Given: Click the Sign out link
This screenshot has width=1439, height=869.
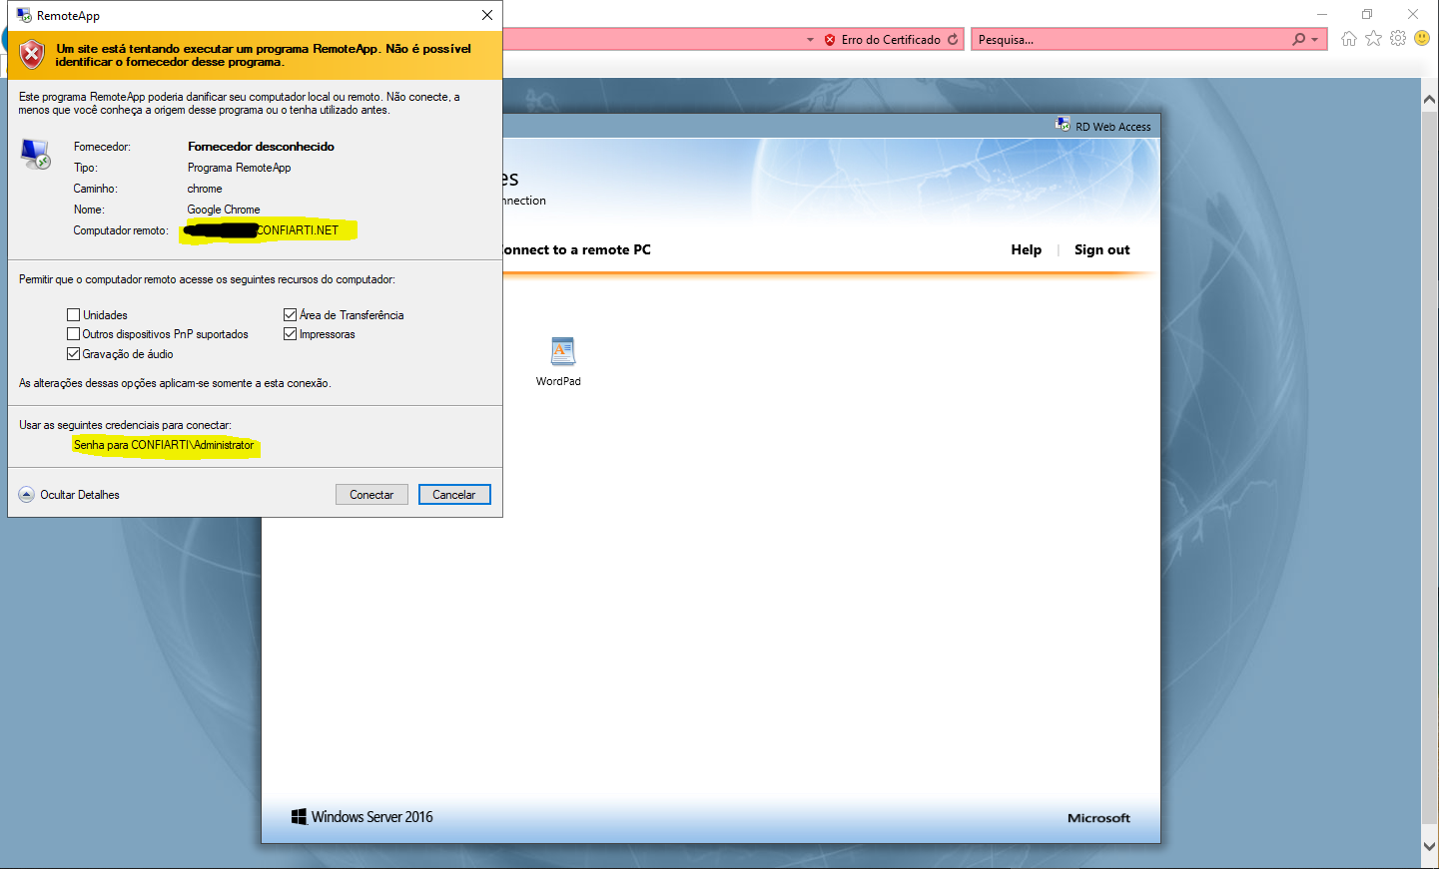Looking at the screenshot, I should (1102, 249).
